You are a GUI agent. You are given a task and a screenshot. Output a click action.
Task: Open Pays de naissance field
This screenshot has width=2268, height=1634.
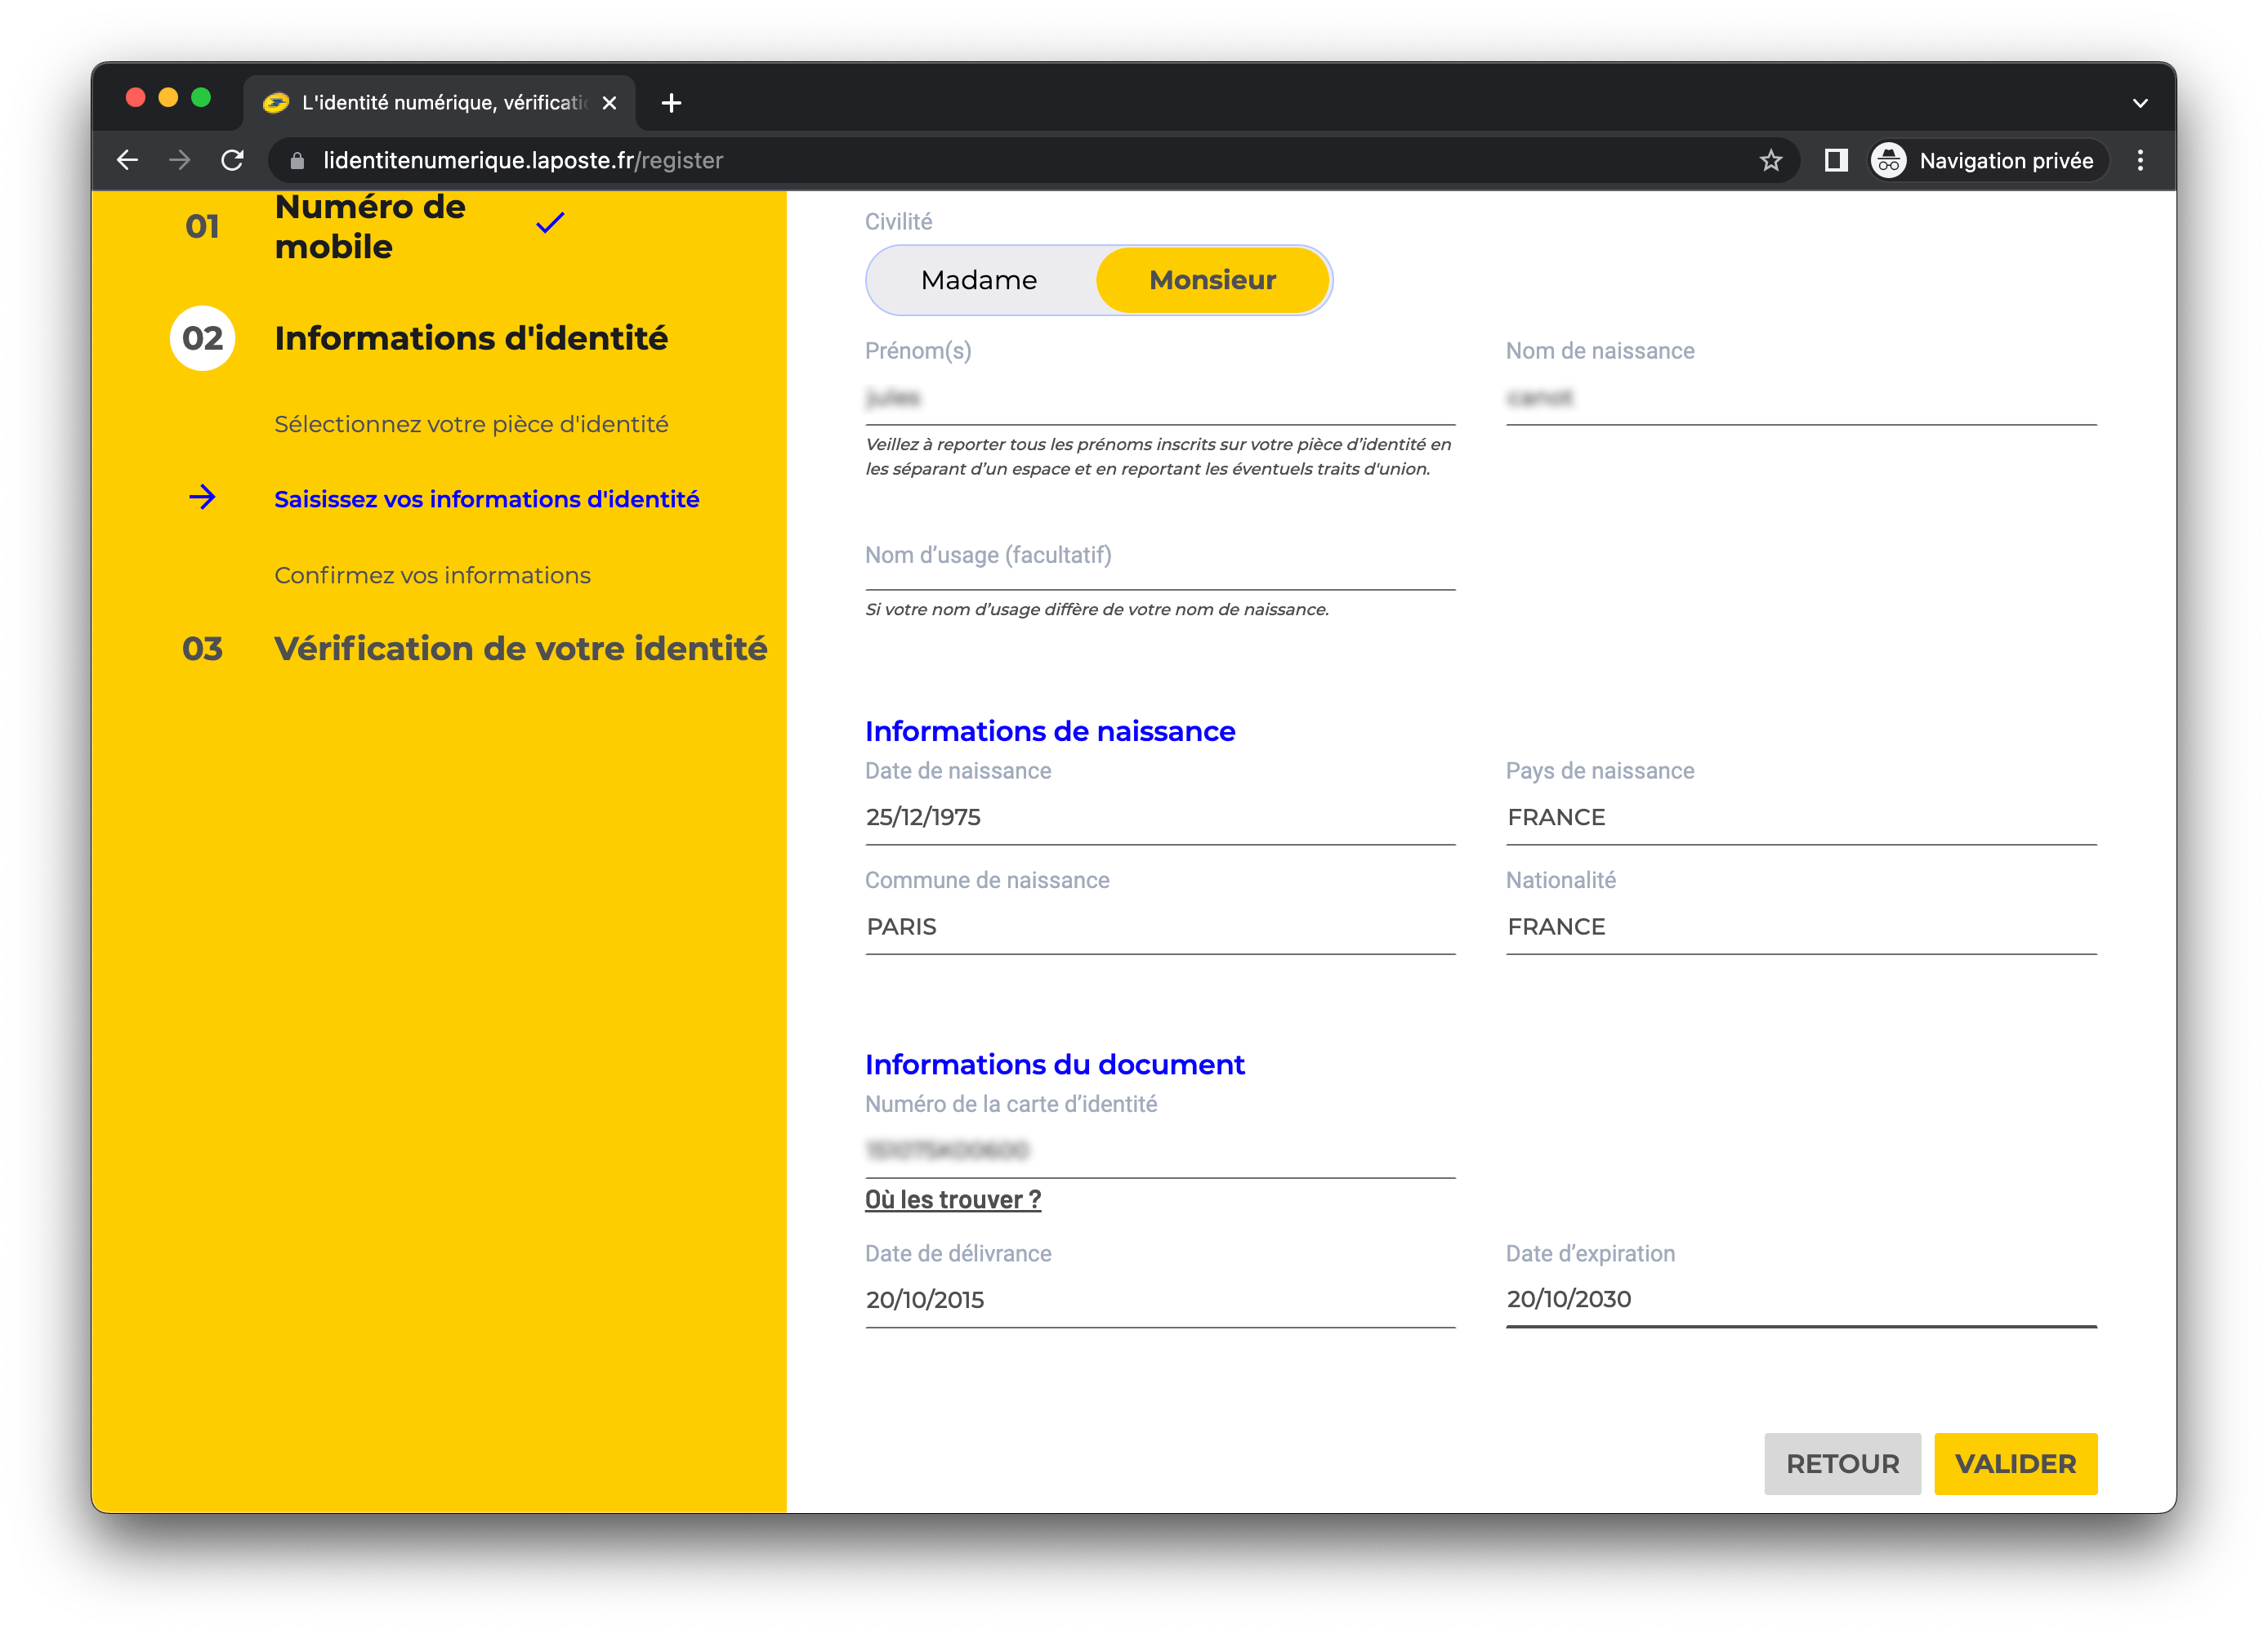click(1800, 817)
